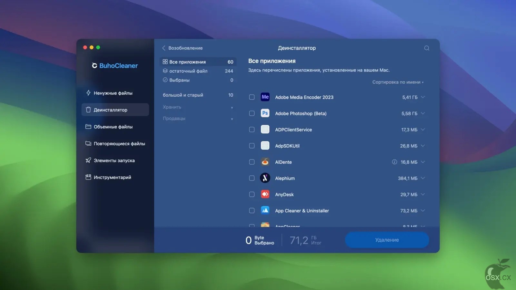This screenshot has width=516, height=290.
Task: Show the Выбраны category
Action: tap(198, 80)
